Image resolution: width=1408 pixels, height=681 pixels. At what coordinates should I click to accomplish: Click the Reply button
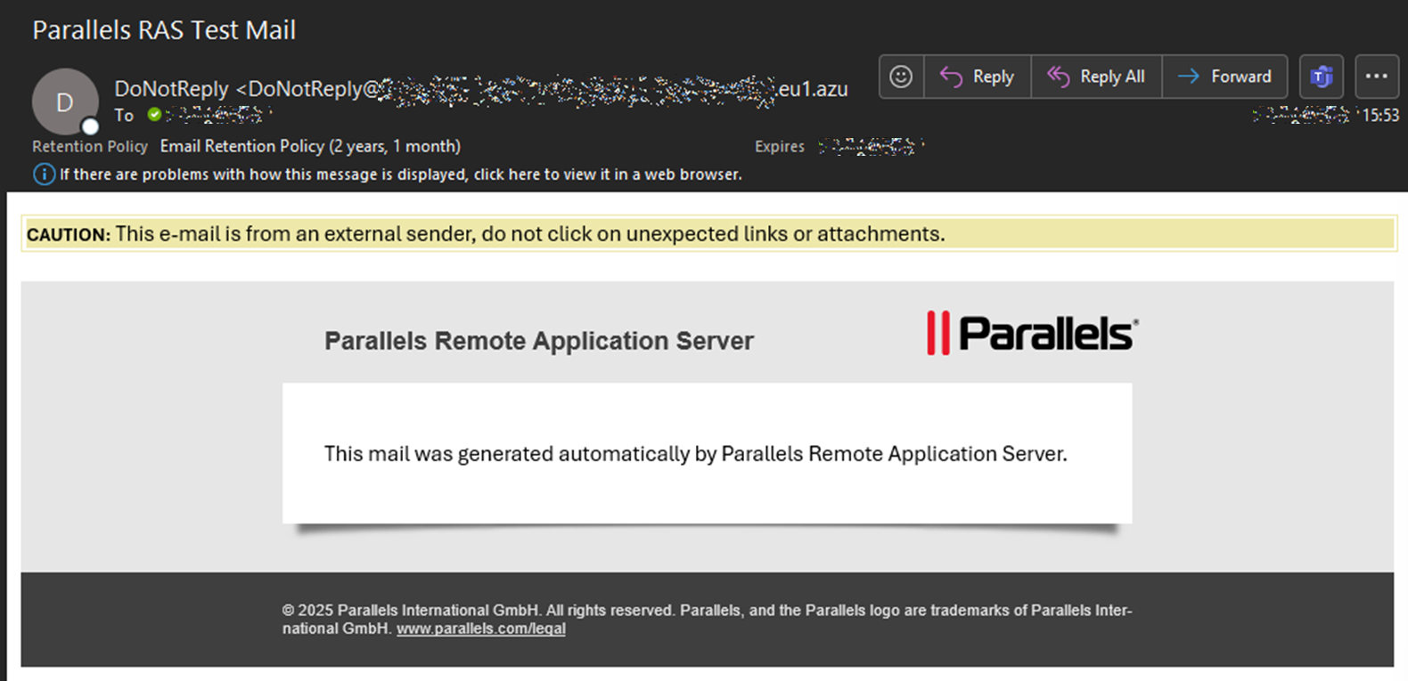click(x=978, y=77)
